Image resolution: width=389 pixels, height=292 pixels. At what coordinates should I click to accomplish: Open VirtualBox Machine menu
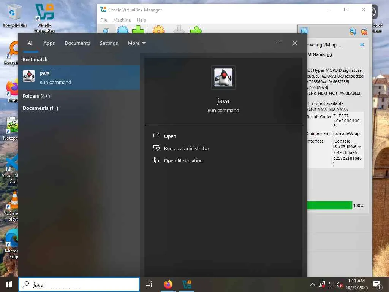122,20
